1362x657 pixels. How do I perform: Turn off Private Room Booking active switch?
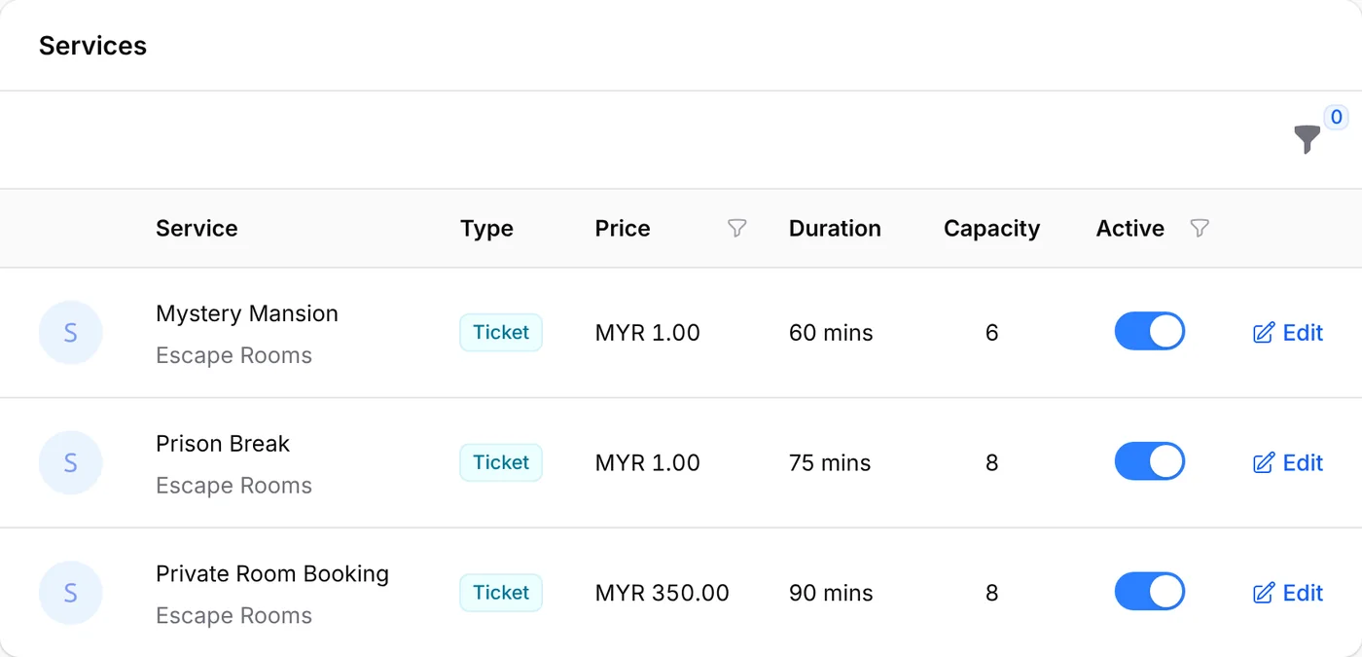click(1150, 592)
